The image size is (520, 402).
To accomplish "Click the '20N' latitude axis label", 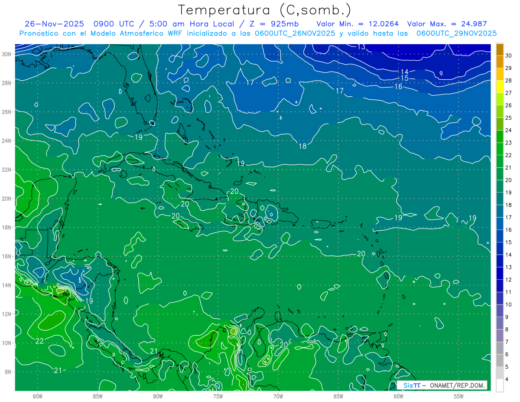I will coord(7,198).
